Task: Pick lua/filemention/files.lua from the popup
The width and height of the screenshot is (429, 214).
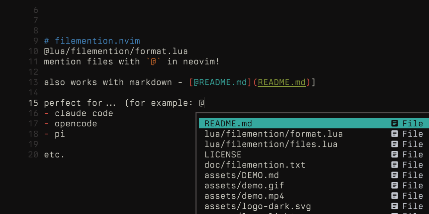Action: coord(314,144)
